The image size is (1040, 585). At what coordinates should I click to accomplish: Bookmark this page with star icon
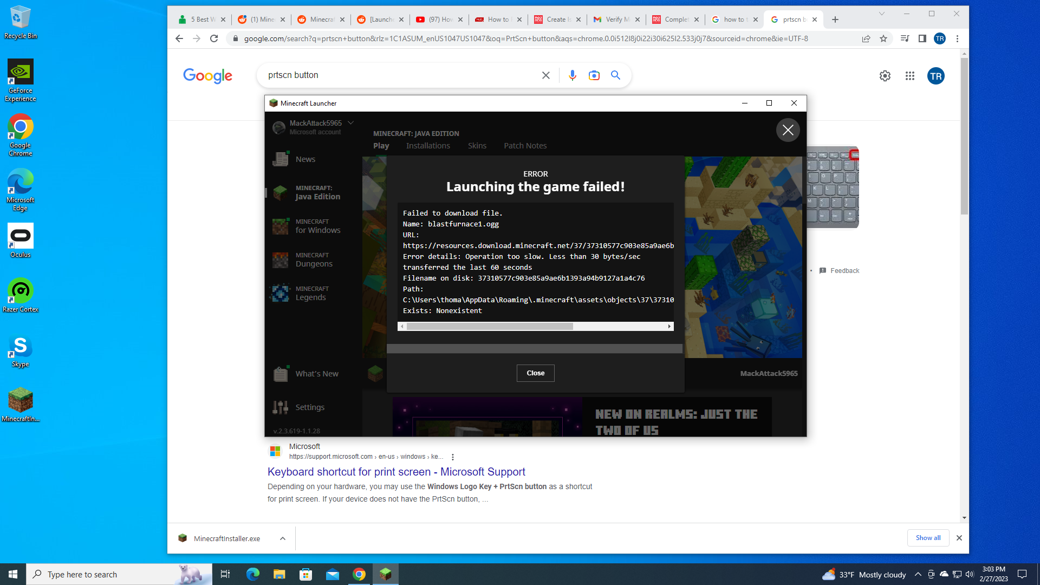pyautogui.click(x=883, y=38)
